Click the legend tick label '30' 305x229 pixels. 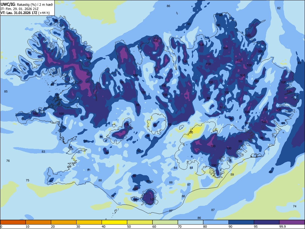tap(78, 227)
